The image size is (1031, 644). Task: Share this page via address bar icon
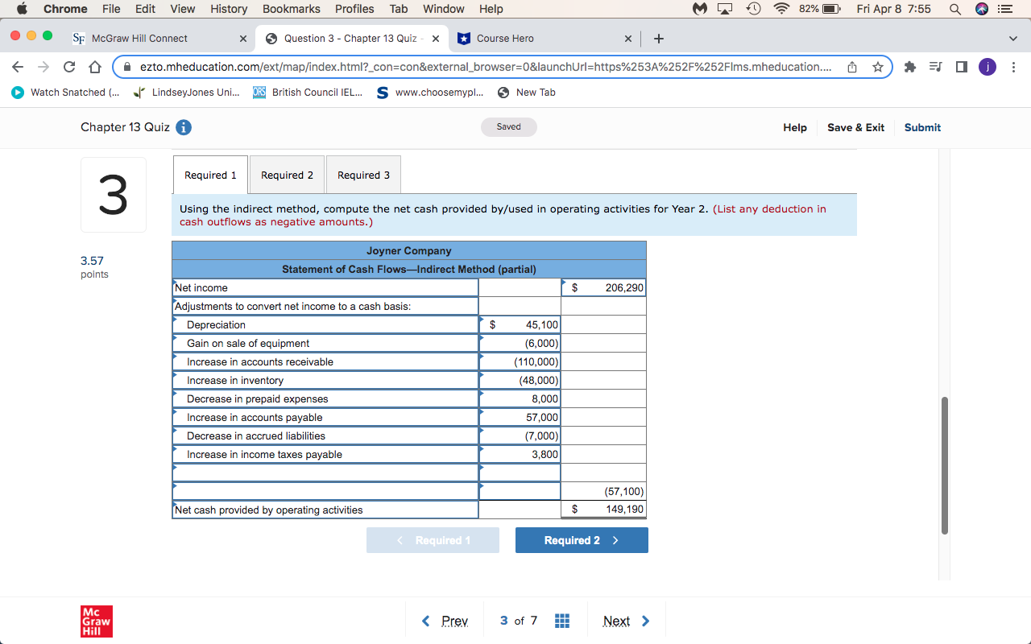(x=852, y=67)
